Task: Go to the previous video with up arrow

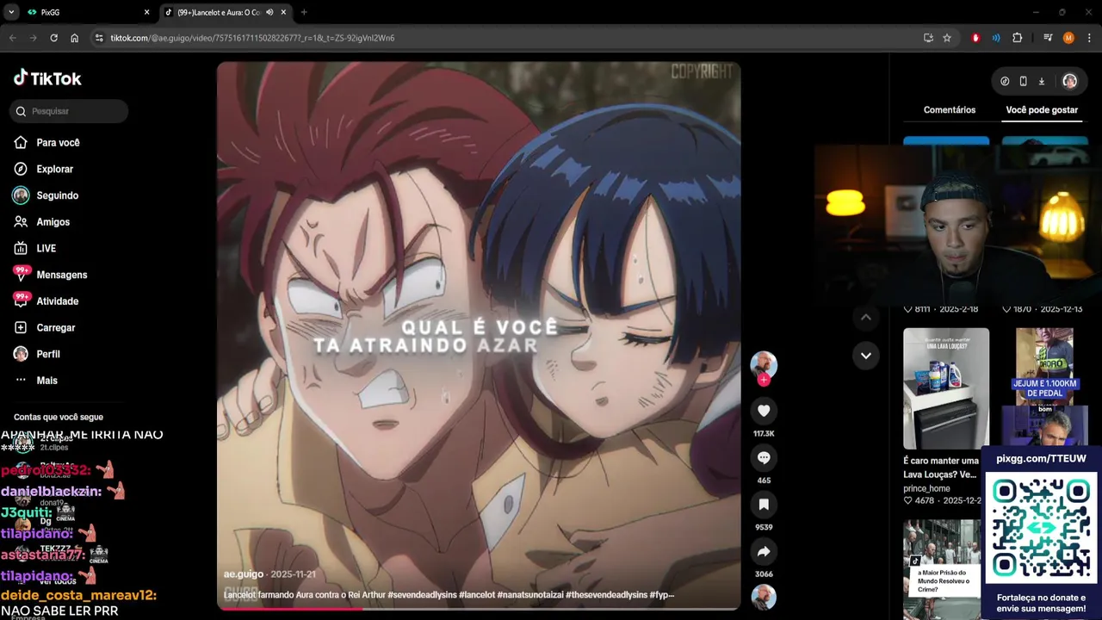Action: [x=865, y=318]
